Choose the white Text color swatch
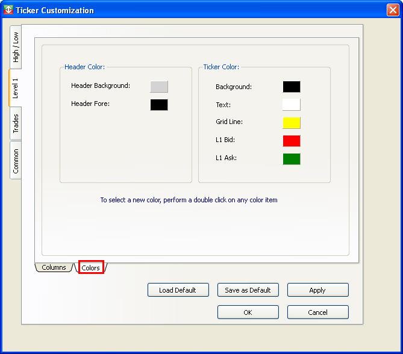This screenshot has height=354, width=403. click(292, 105)
